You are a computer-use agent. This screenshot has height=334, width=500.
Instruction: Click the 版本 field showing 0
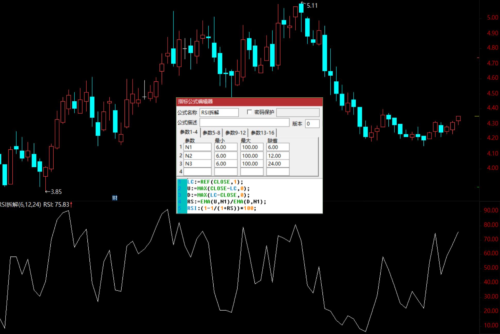312,124
